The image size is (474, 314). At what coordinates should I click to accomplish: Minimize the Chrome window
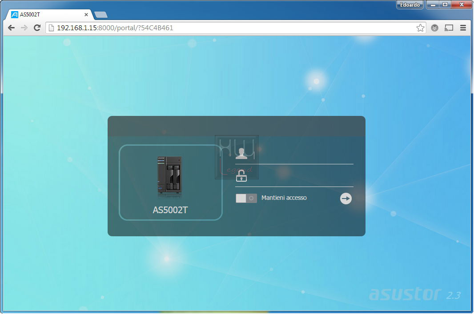point(433,4)
